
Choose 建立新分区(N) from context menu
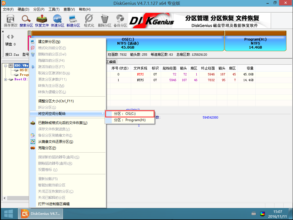68,42
